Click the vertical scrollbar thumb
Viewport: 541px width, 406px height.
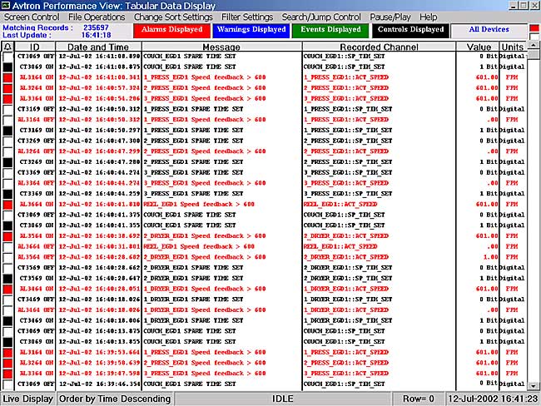(x=534, y=55)
